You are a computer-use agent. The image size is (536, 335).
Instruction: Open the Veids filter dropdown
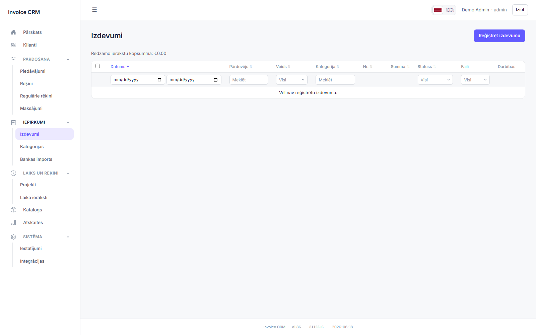point(292,80)
